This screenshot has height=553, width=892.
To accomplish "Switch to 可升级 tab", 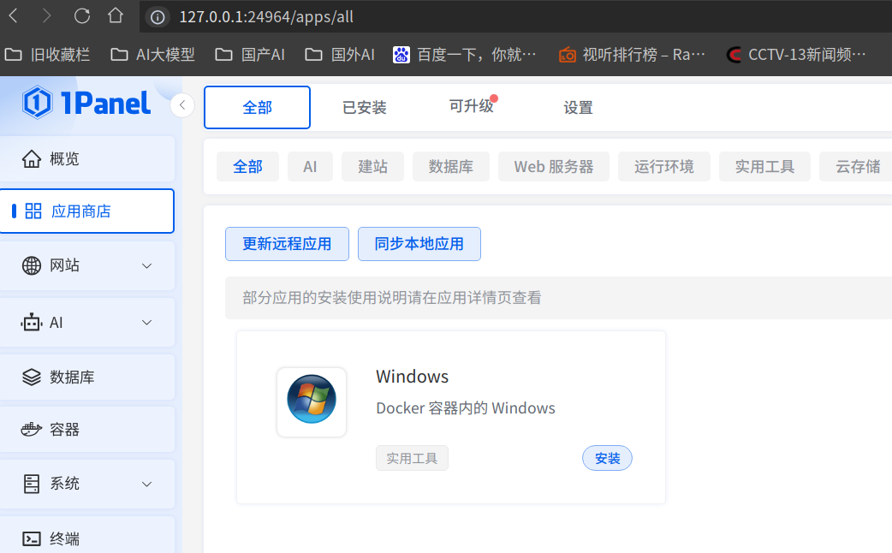I will (471, 106).
